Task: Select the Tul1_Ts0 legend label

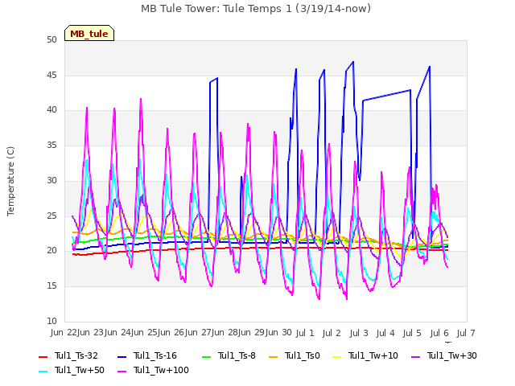Action: click(x=303, y=355)
